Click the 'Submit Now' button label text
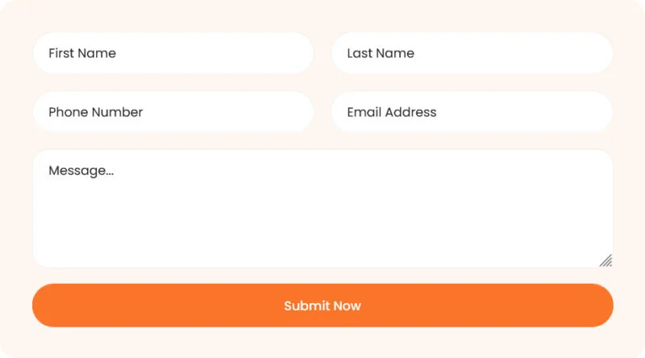Image resolution: width=645 pixels, height=358 pixels. (322, 306)
